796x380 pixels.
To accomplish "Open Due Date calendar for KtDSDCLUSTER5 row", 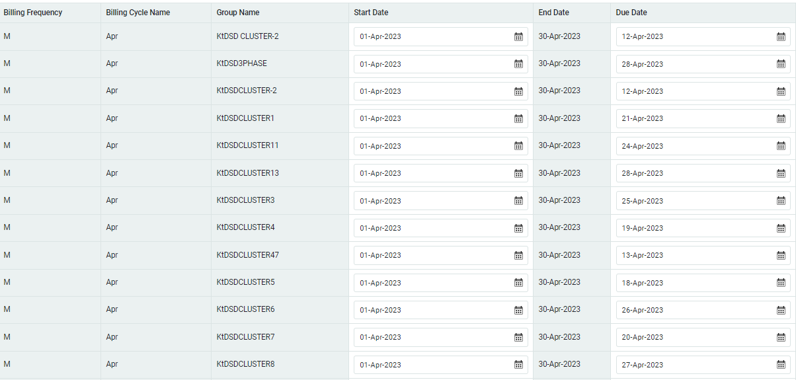I will click(x=781, y=283).
